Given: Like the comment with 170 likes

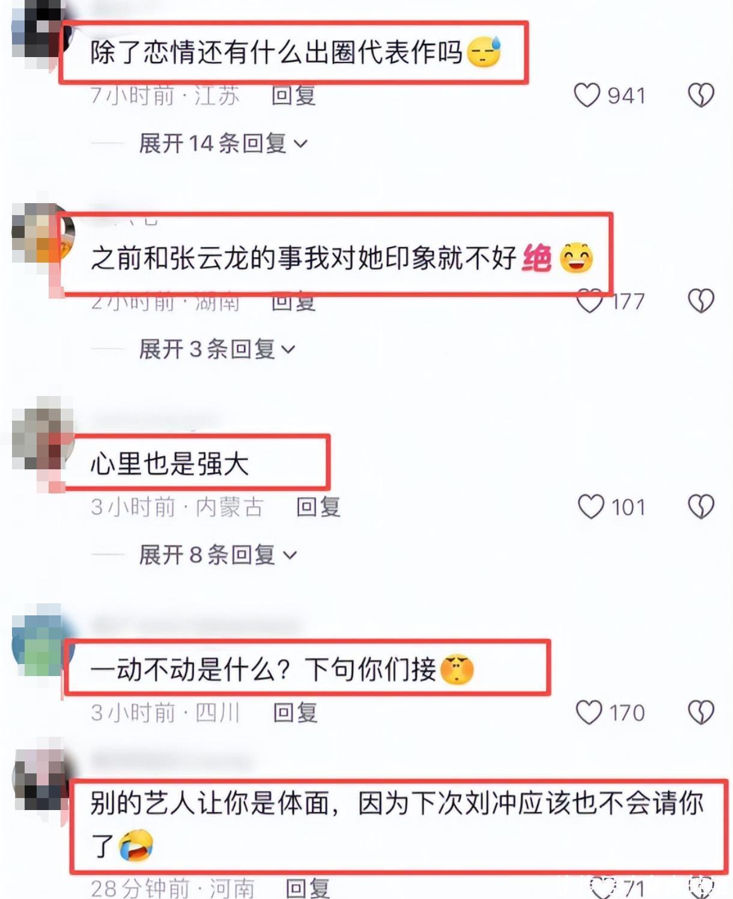Looking at the screenshot, I should click(589, 713).
